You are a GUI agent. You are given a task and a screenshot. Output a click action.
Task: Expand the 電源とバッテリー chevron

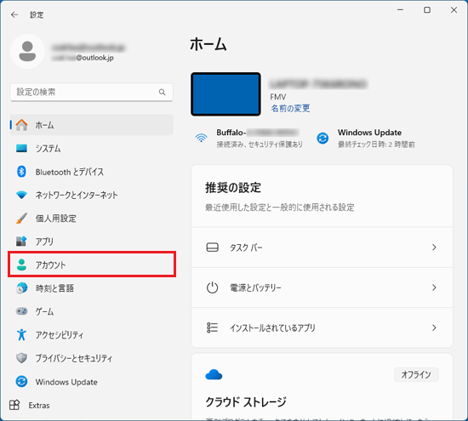pos(434,287)
